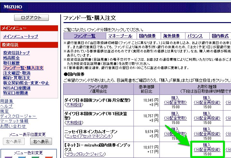Open 解約・買取注文 link
Screen dimensions: 231x158
tap(17, 78)
